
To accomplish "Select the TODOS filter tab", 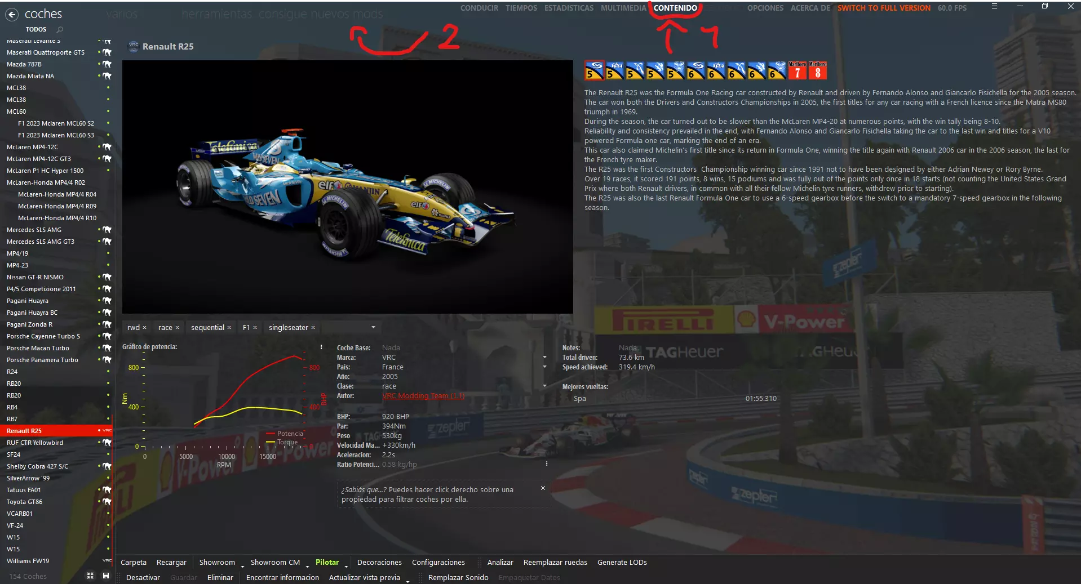I will click(x=36, y=29).
